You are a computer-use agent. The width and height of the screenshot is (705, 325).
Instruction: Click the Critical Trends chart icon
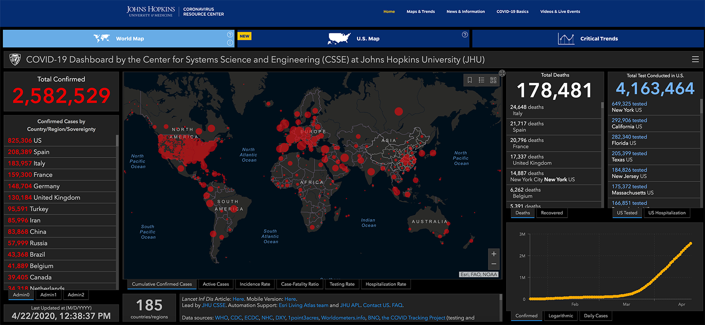tap(566, 38)
